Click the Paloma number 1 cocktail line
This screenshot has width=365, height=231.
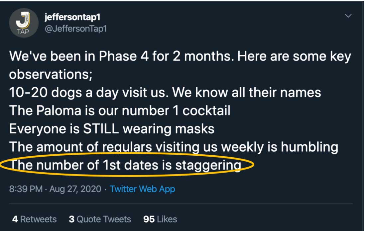pos(120,110)
